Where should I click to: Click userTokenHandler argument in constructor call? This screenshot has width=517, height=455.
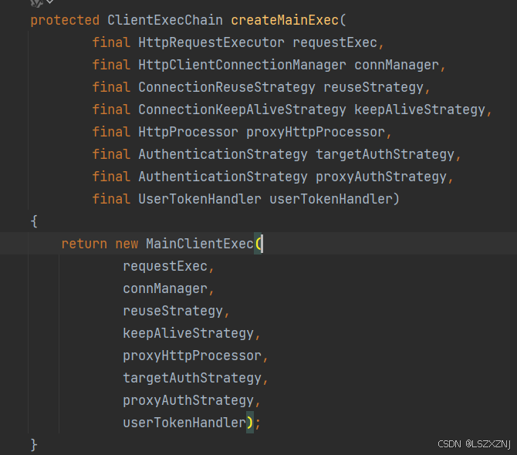coord(184,423)
